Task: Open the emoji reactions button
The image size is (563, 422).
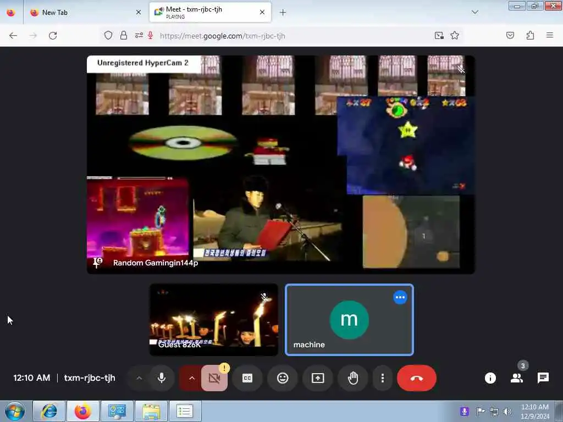Action: click(283, 378)
